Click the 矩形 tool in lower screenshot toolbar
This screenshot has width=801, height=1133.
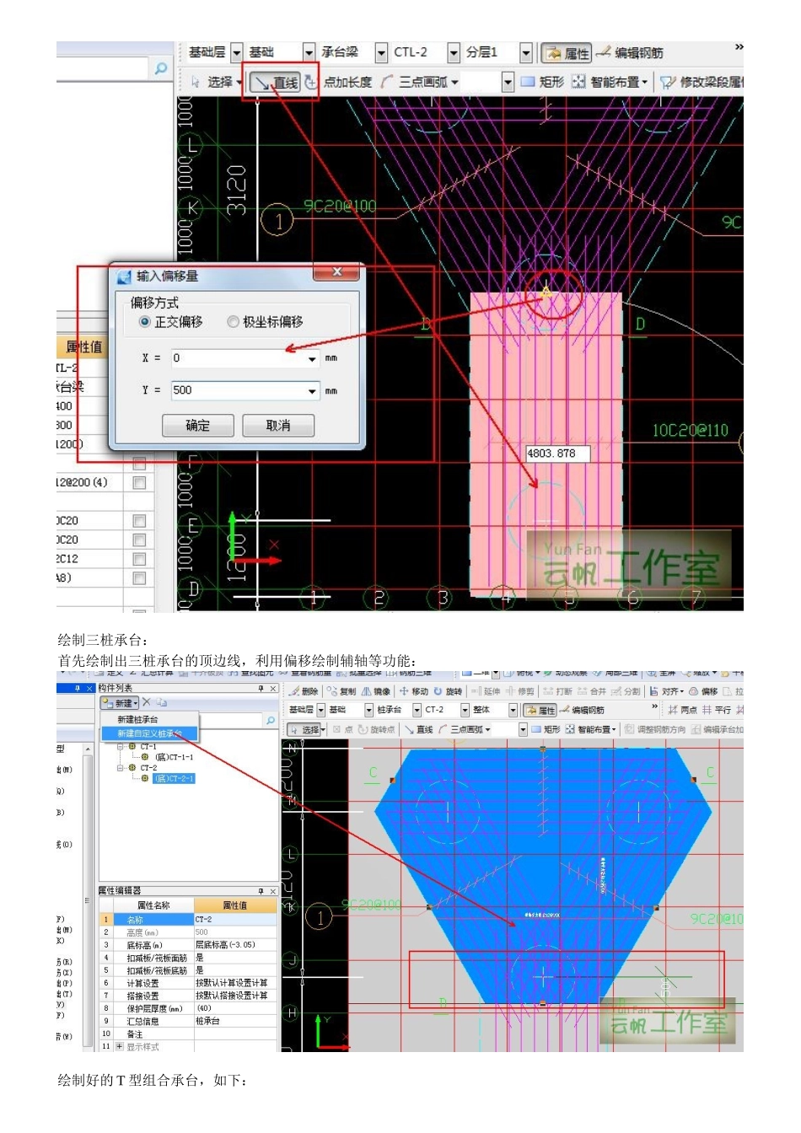[x=545, y=729]
